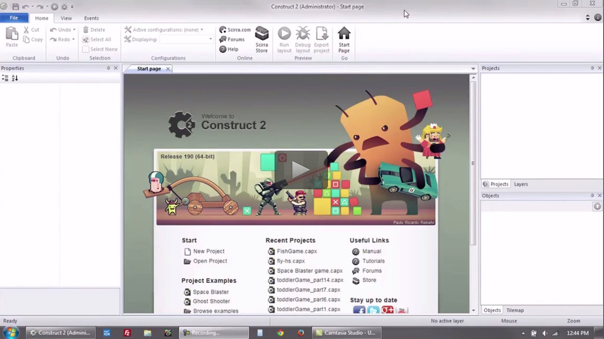Viewport: 604px width, 339px height.
Task: Click Select All in the ribbon
Action: pos(97,40)
